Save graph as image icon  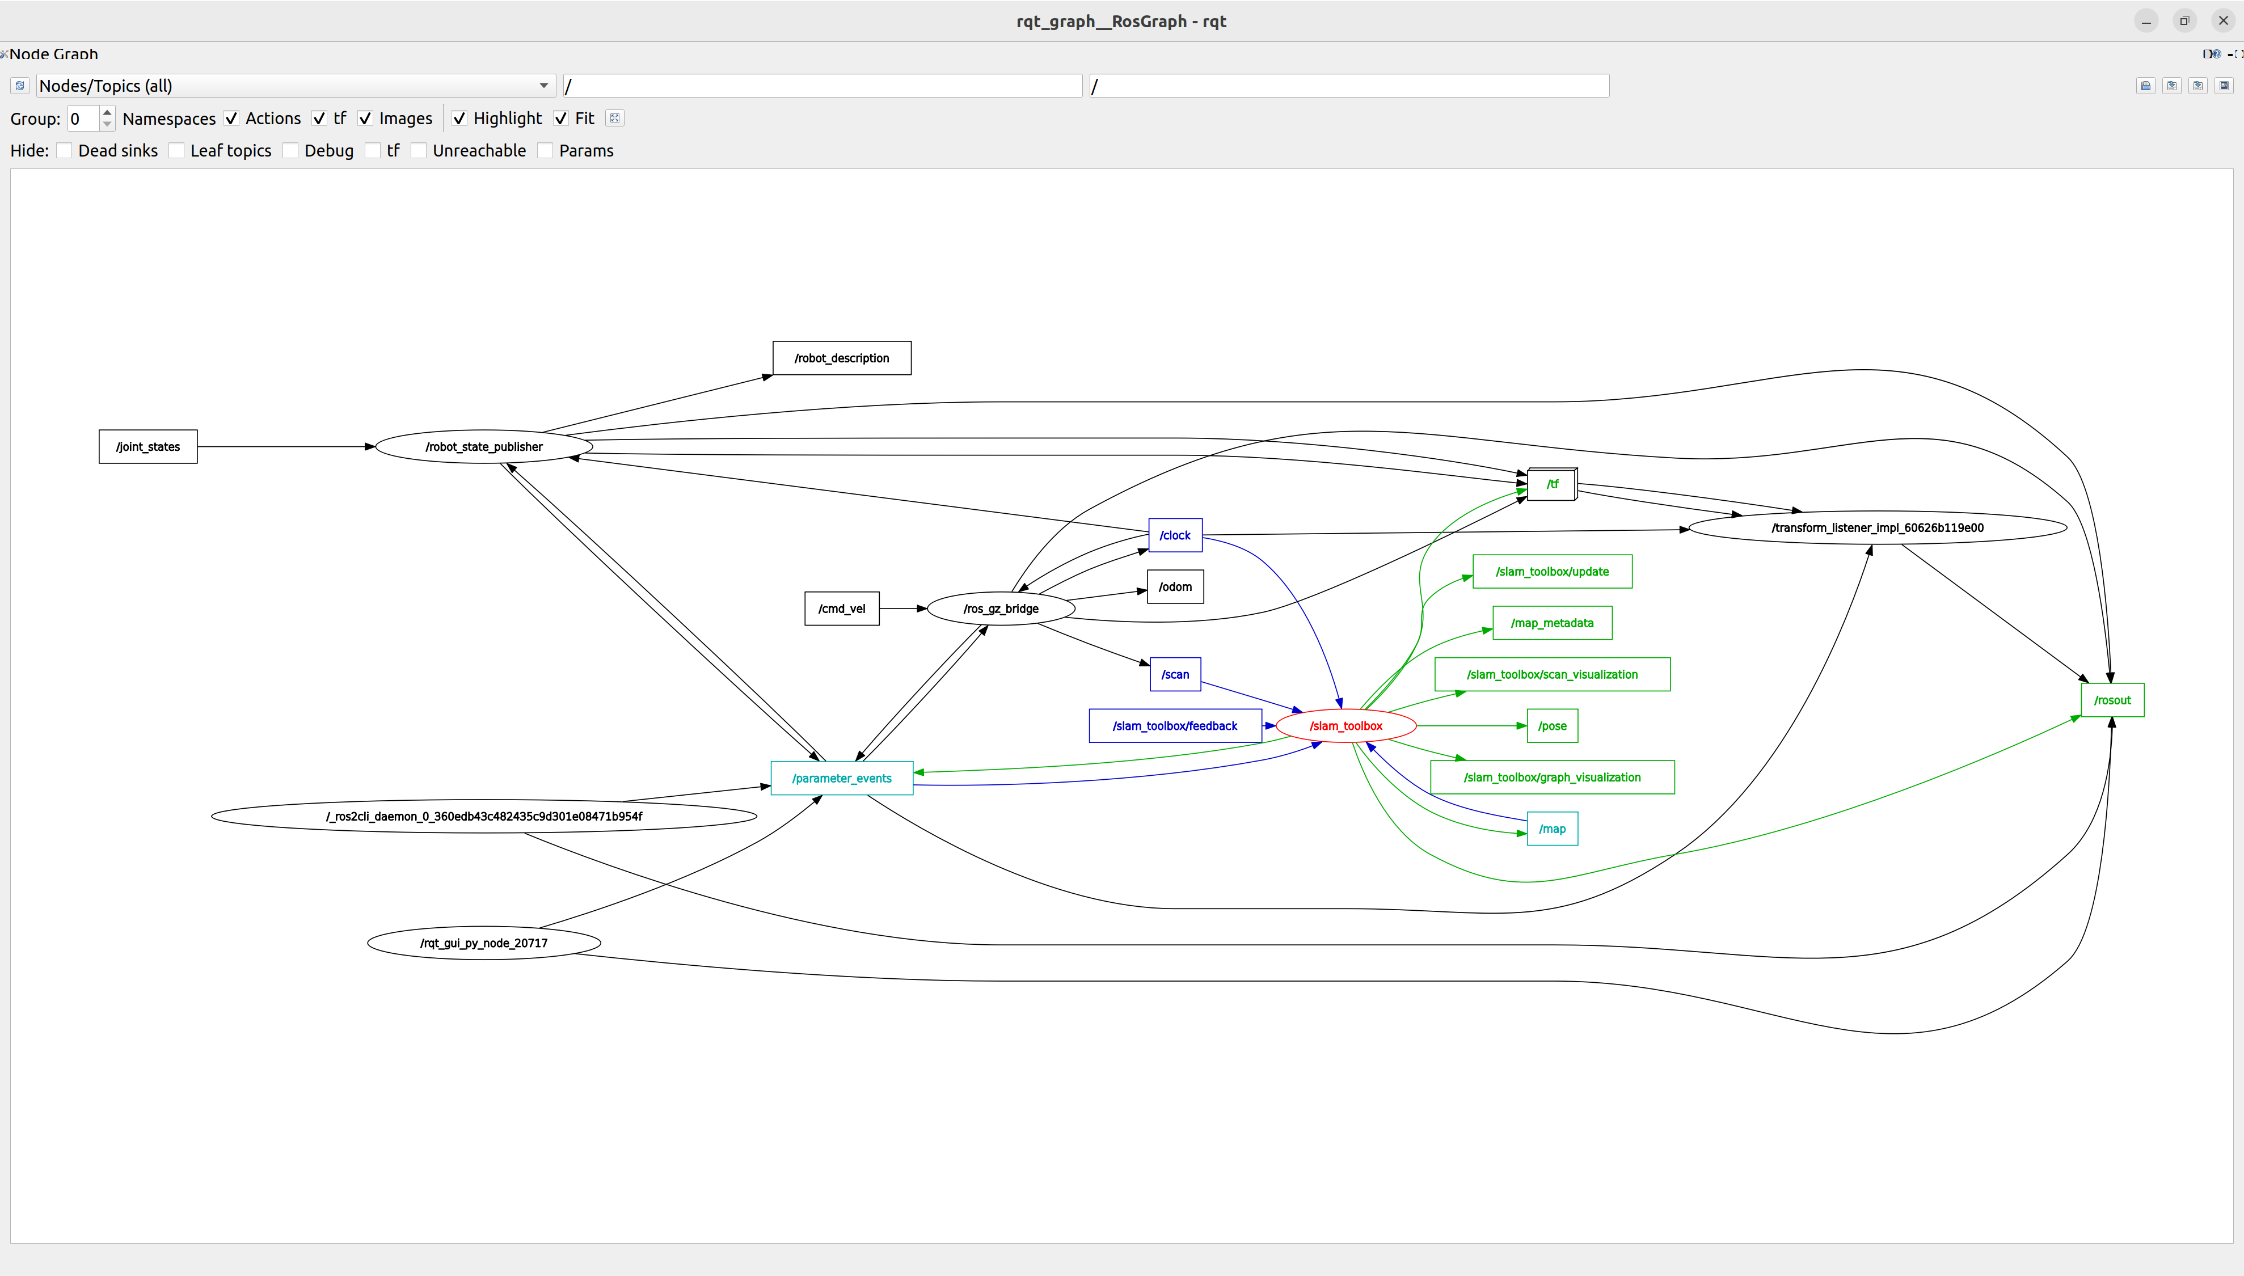2224,86
